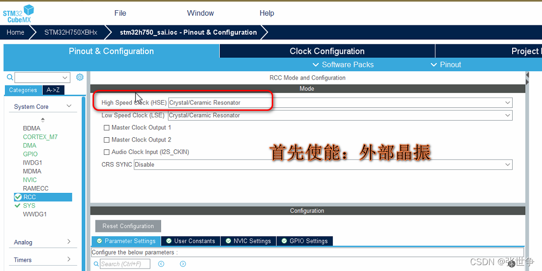Select MDMA peripheral
Screen dimensions: 542x271
tap(32, 171)
